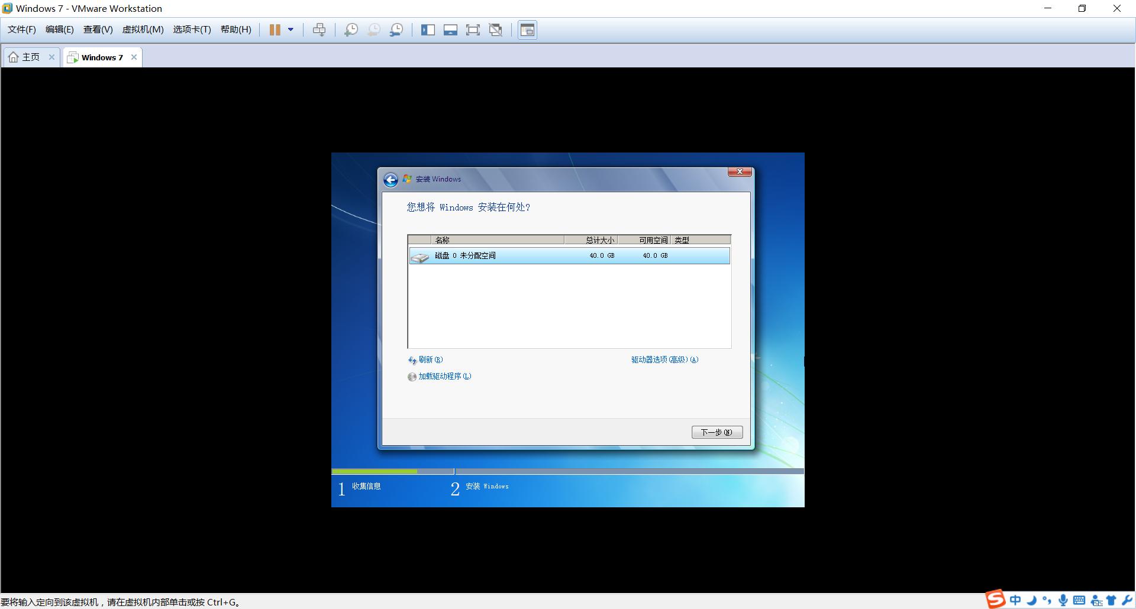The height and width of the screenshot is (609, 1136).
Task: Open the power options dropdown arrow
Action: (291, 30)
